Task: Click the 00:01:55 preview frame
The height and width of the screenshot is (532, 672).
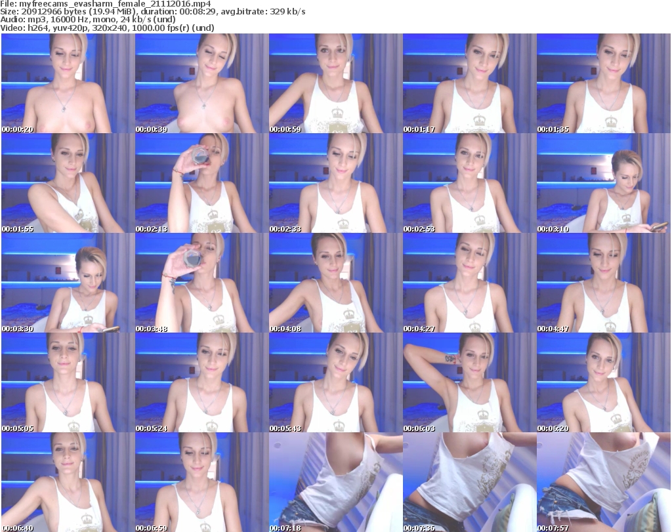Action: point(68,183)
